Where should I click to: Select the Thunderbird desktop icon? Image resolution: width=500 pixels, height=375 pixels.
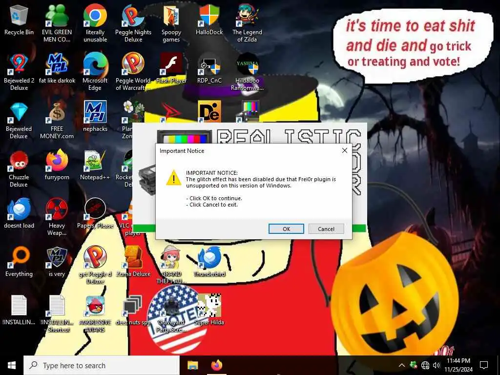(209, 262)
